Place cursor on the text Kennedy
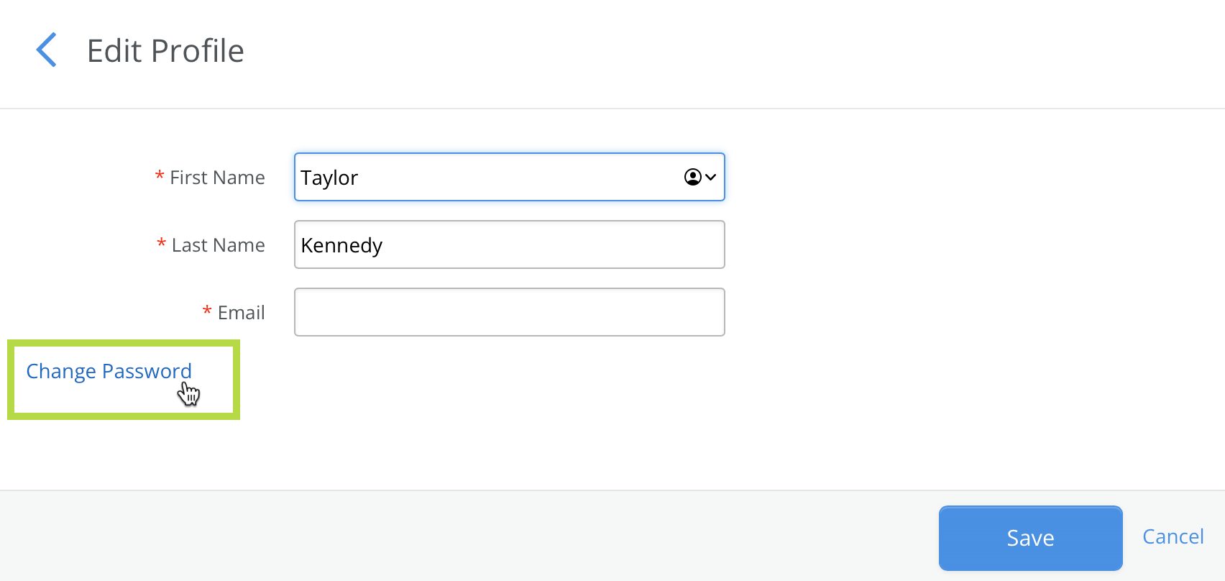The image size is (1225, 581). tap(341, 246)
